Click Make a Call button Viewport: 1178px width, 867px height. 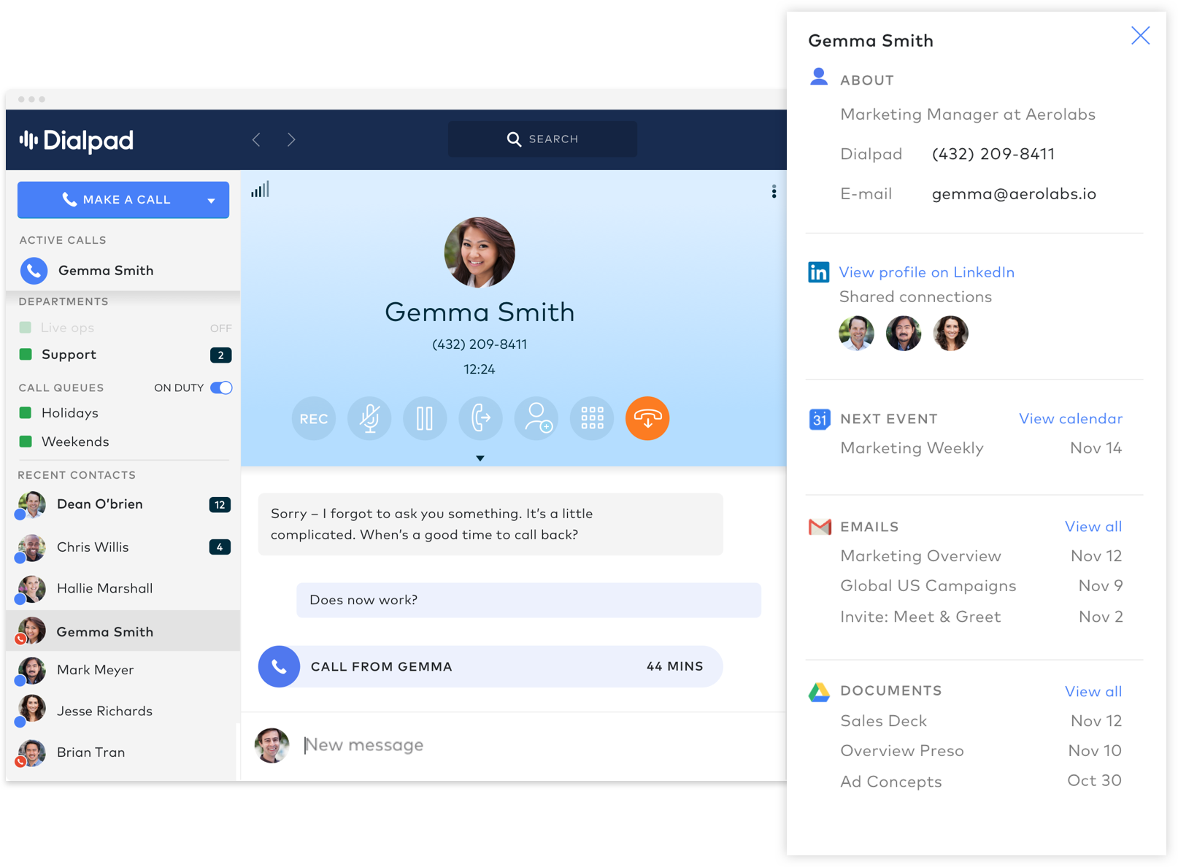click(x=123, y=200)
